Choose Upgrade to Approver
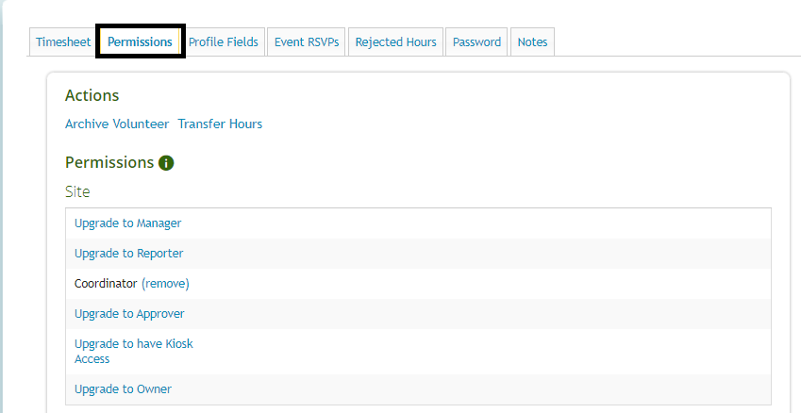This screenshot has height=413, width=801. [129, 314]
